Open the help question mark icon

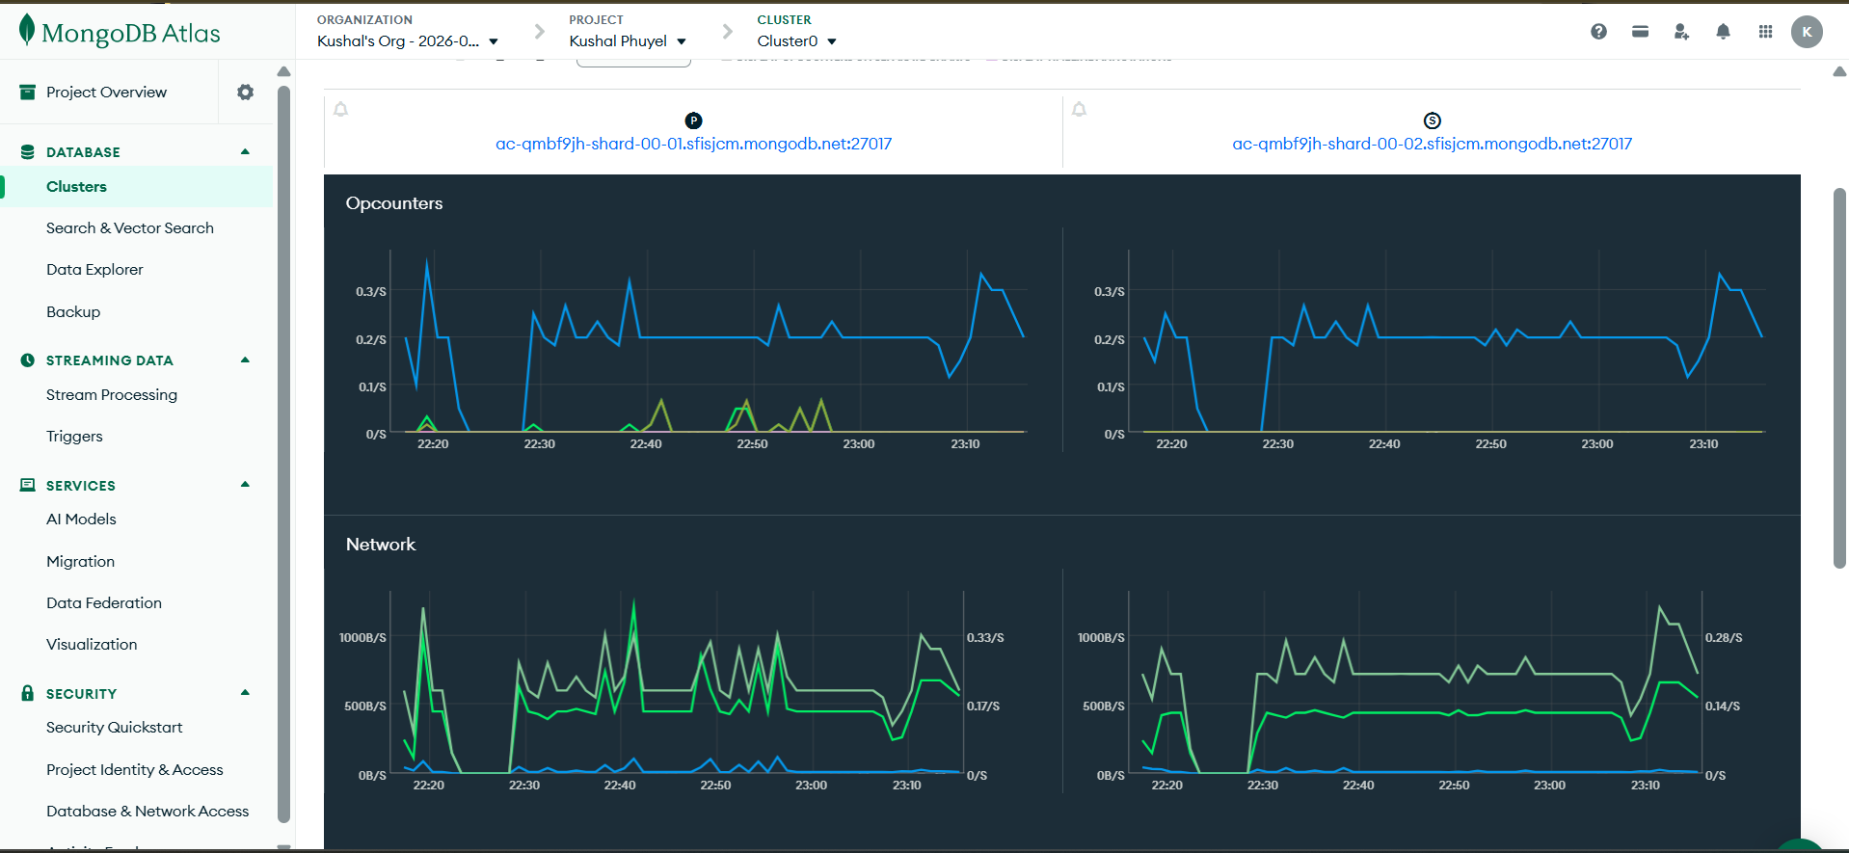point(1598,32)
